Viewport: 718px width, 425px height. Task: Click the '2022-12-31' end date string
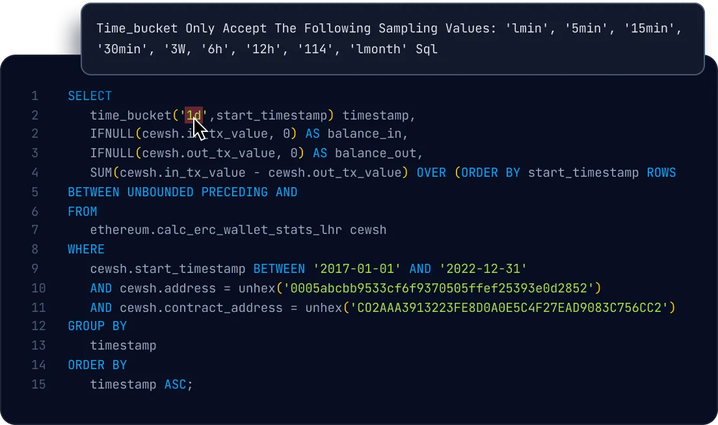(483, 269)
